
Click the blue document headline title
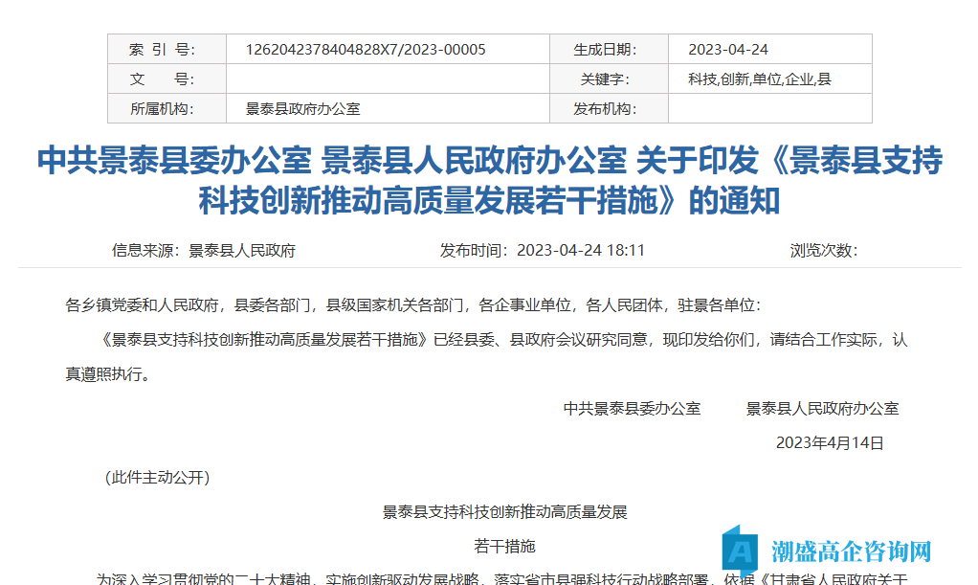tap(489, 180)
